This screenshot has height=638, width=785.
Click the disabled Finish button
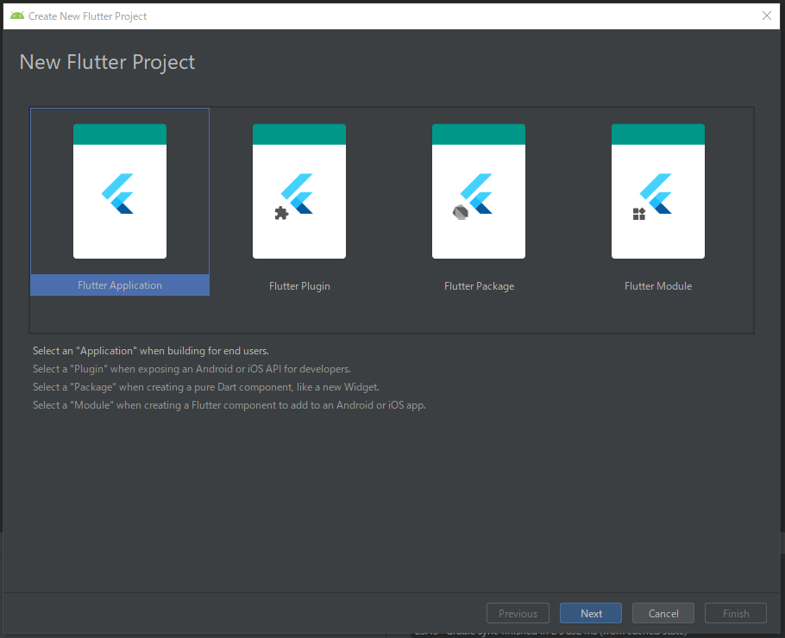coord(736,614)
